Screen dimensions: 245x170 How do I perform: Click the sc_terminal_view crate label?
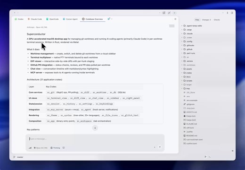[57, 98]
